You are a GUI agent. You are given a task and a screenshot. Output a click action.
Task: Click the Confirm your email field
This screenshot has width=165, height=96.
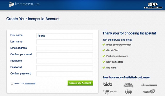click(x=64, y=55)
